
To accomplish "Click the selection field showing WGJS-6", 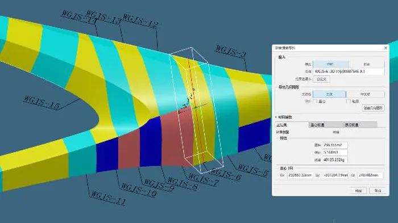I will tap(349, 71).
